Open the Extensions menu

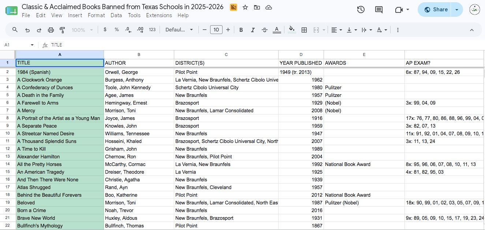pyautogui.click(x=159, y=15)
